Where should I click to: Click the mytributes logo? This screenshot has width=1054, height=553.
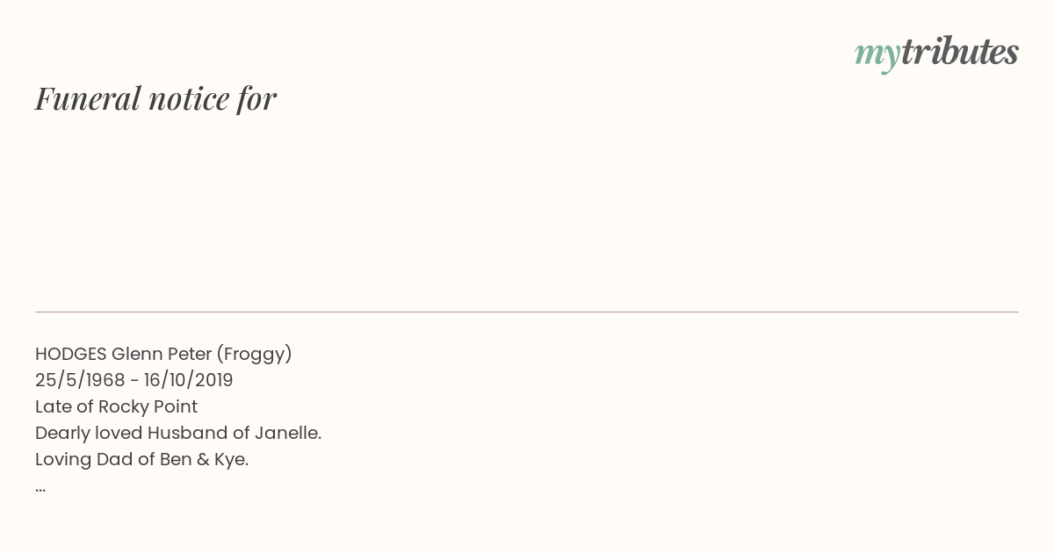click(936, 54)
